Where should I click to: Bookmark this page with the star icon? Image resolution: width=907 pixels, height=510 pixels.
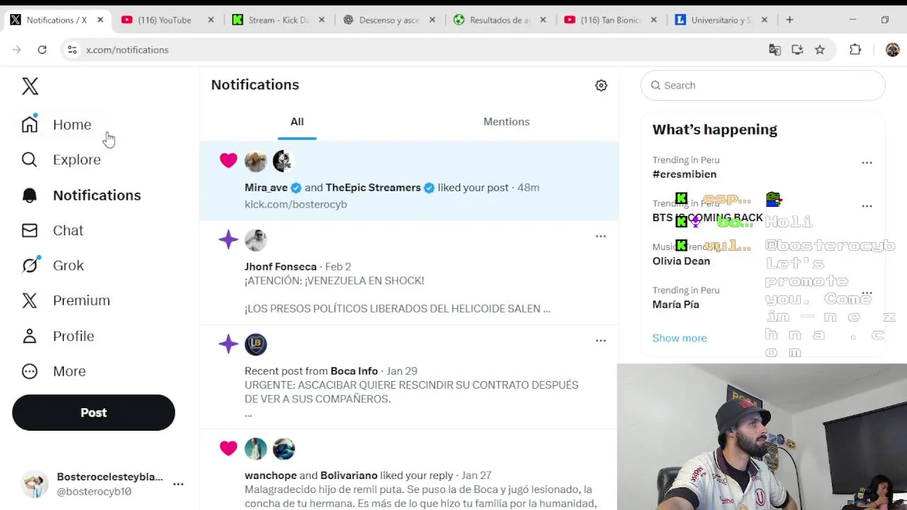point(820,50)
